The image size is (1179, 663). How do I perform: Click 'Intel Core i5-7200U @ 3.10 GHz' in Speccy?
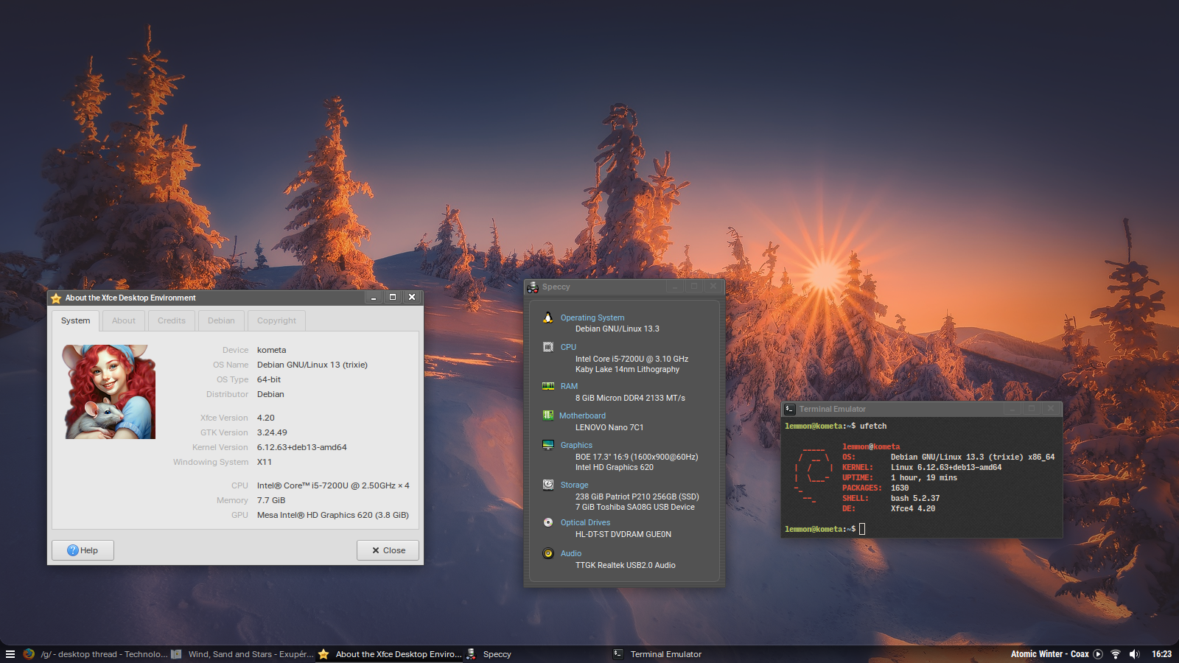(x=632, y=359)
